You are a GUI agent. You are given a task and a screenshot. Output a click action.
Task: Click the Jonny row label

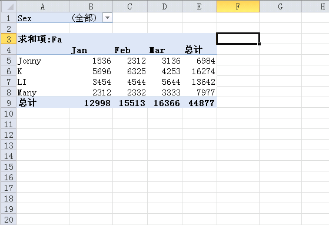42,60
